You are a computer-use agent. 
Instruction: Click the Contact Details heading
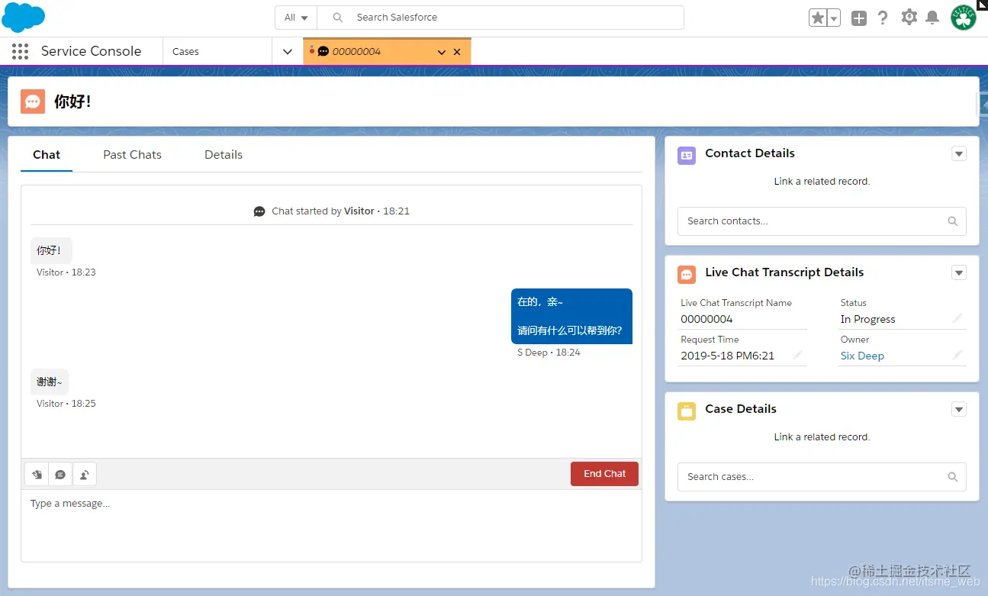tap(750, 153)
